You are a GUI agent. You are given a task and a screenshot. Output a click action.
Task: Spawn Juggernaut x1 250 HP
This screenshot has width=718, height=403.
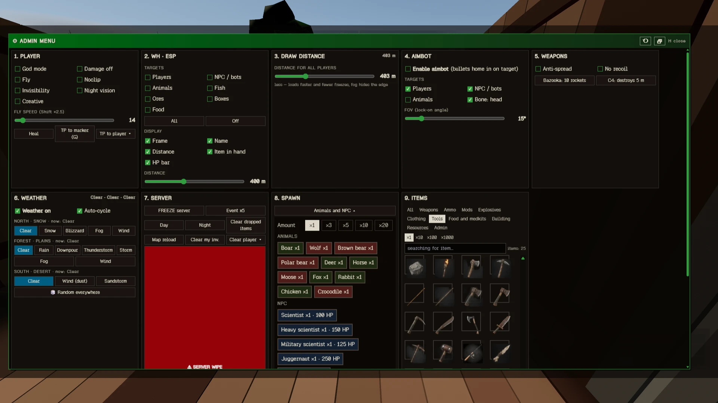click(x=310, y=359)
